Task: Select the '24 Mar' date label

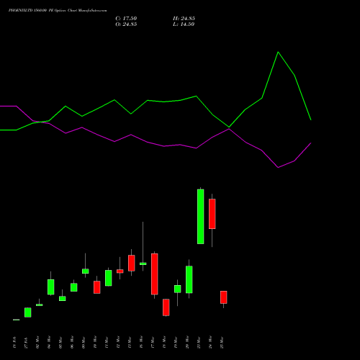Action: tap(210, 343)
